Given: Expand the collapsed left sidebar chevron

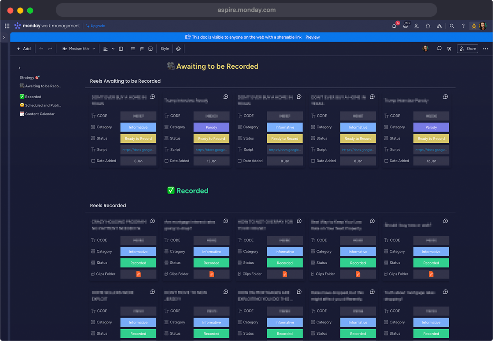Looking at the screenshot, I should click(x=4, y=37).
